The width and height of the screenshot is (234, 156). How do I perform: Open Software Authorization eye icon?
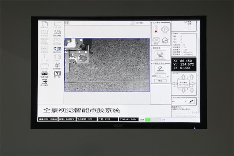point(57,64)
